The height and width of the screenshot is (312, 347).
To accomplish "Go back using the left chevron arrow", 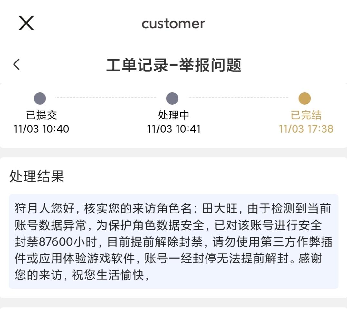I will [16, 64].
